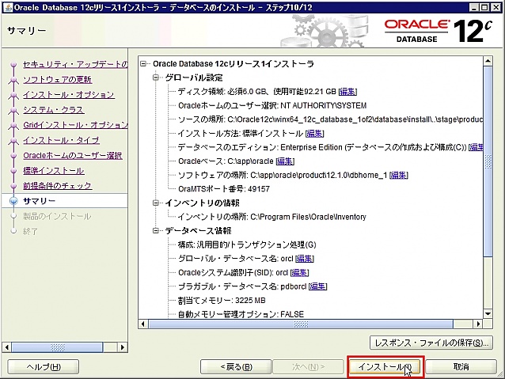505x379 pixels.
Task: Click 編集 link for グローバル・データベース名
Action: pyautogui.click(x=305, y=259)
